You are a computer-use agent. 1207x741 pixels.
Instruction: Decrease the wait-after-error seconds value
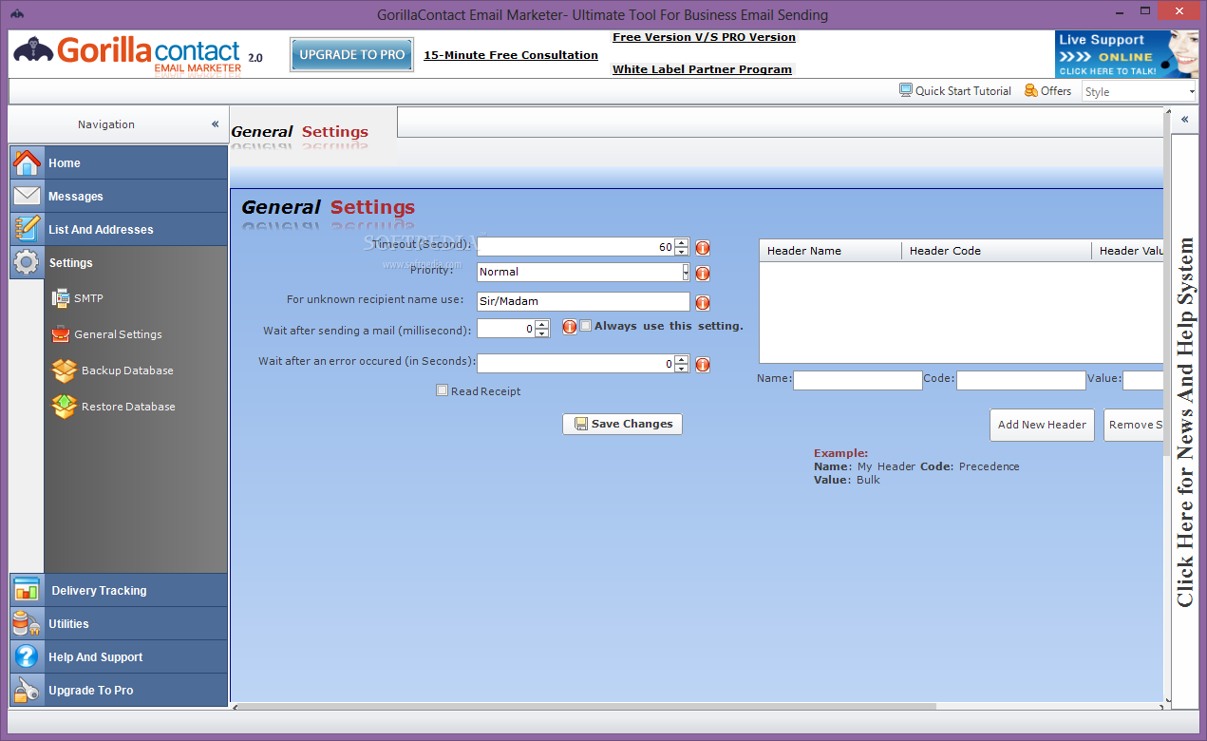(681, 369)
